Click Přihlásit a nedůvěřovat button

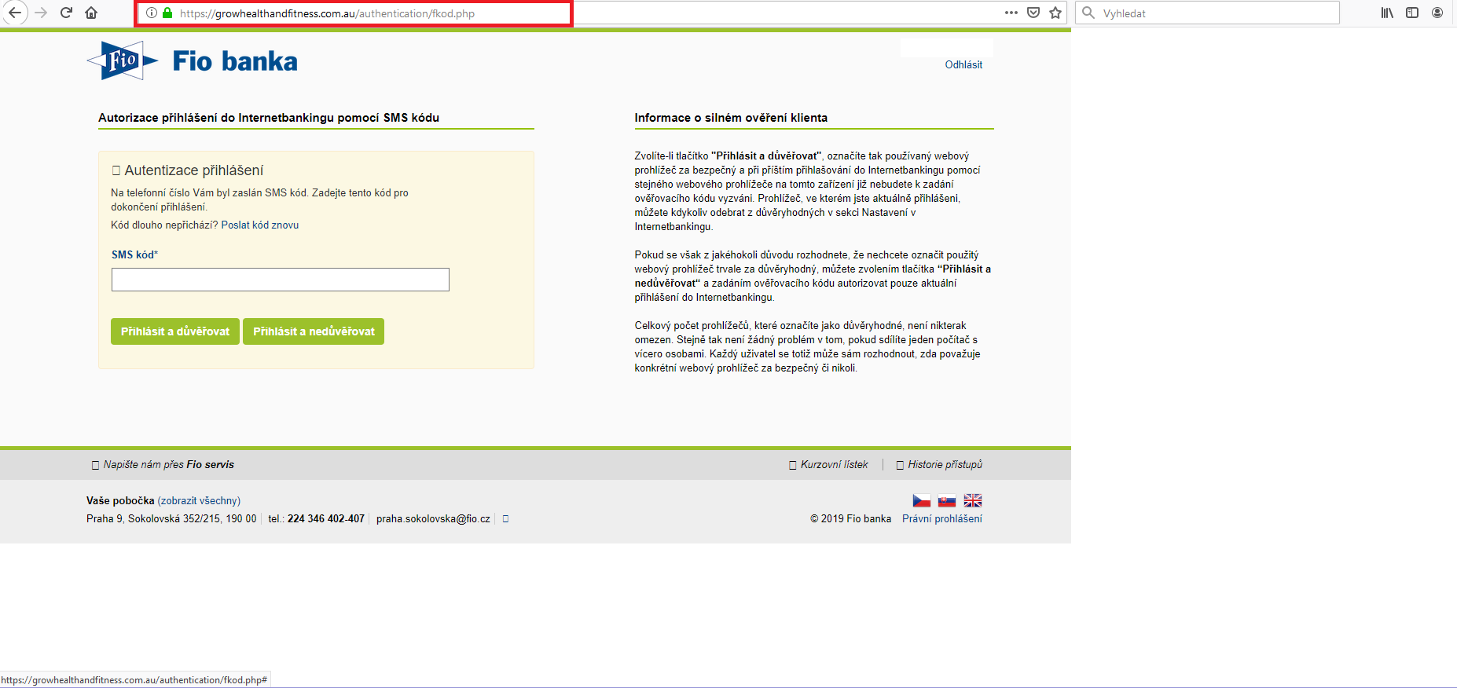[314, 331]
